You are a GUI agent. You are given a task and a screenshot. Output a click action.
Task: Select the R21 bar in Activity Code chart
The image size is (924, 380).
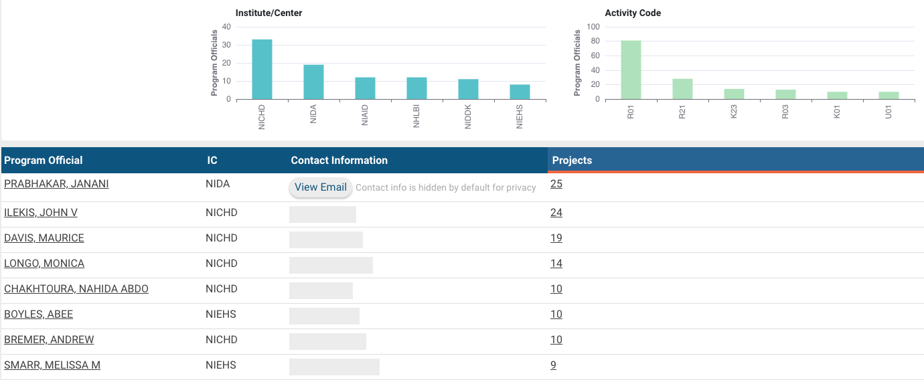[x=682, y=89]
